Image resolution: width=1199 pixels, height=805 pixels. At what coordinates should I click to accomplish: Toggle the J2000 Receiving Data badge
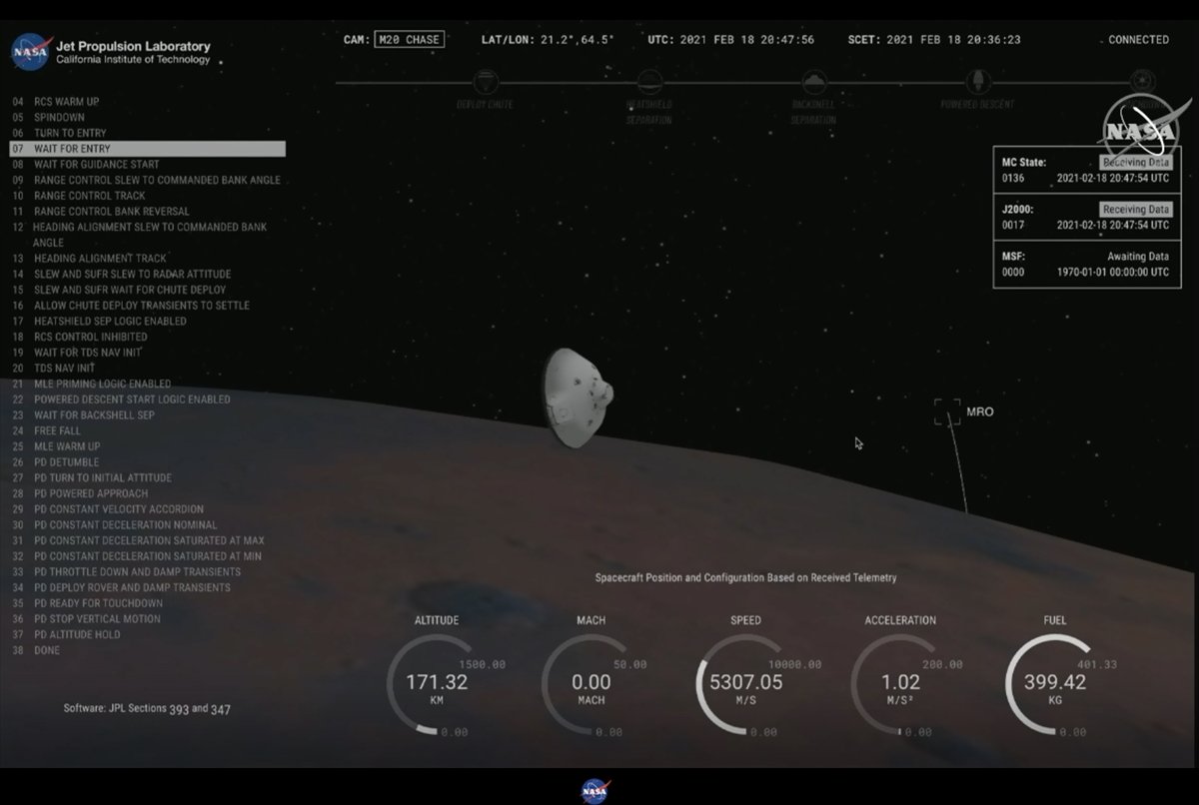[x=1136, y=210]
